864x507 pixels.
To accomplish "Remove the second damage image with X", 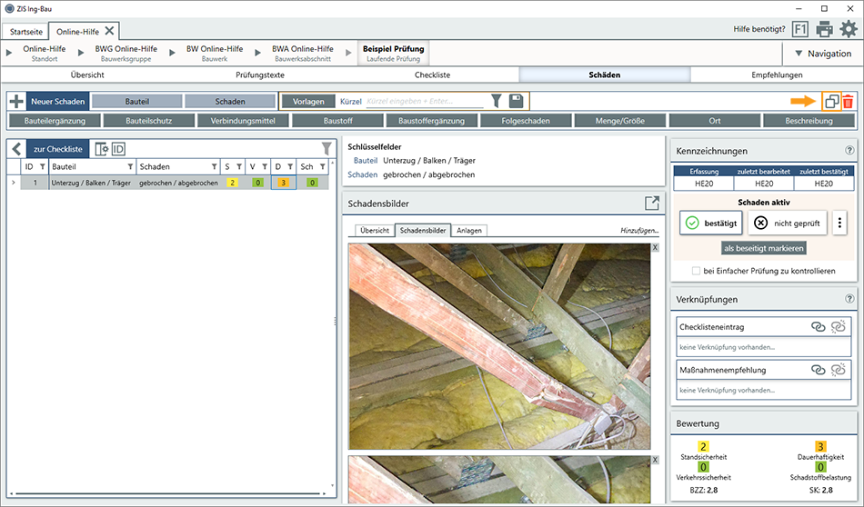I will click(x=655, y=460).
